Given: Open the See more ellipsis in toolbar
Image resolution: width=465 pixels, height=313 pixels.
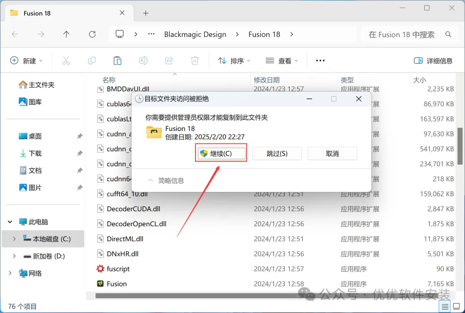Looking at the screenshot, I should [x=320, y=61].
